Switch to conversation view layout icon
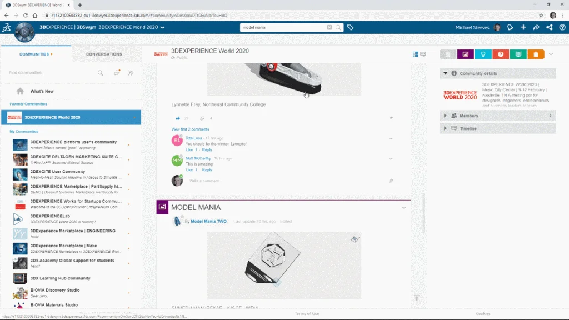569x320 pixels. click(x=423, y=54)
